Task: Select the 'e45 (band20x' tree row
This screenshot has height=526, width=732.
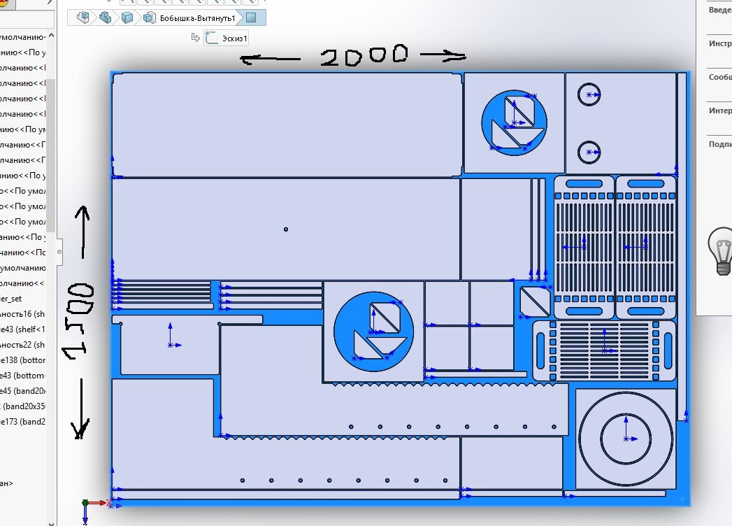Action: [x=23, y=391]
